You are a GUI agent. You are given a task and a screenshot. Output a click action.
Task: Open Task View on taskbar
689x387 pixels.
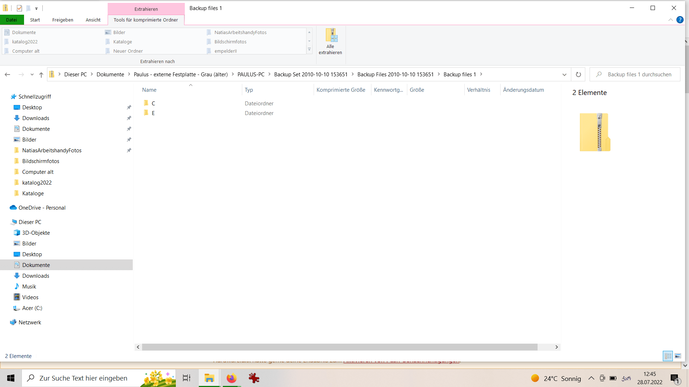(x=187, y=378)
